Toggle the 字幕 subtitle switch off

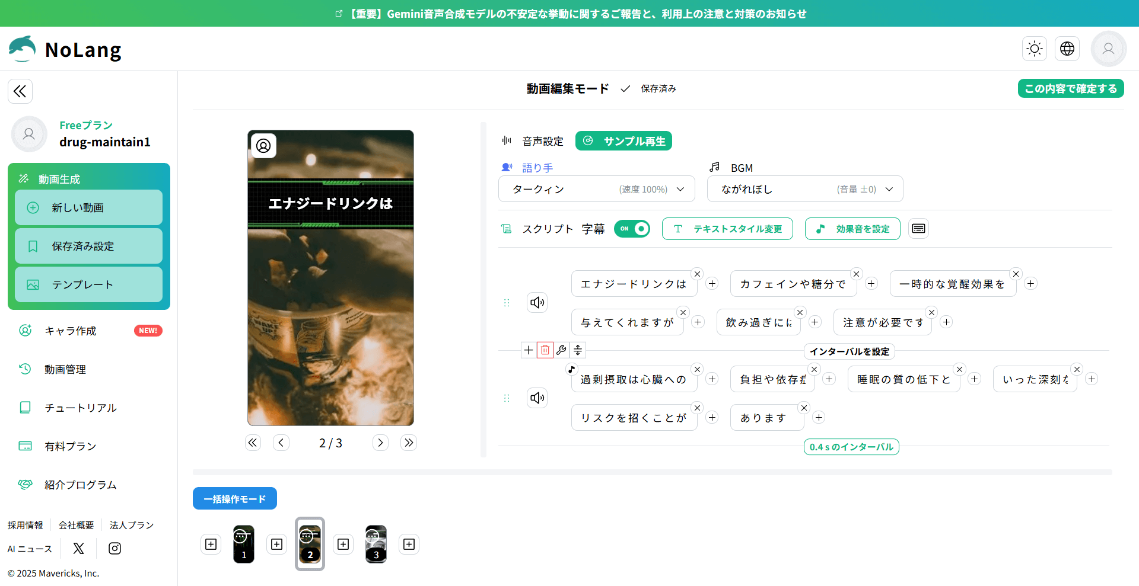[x=632, y=229]
